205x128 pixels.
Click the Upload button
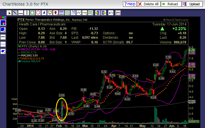(x=192, y=4)
